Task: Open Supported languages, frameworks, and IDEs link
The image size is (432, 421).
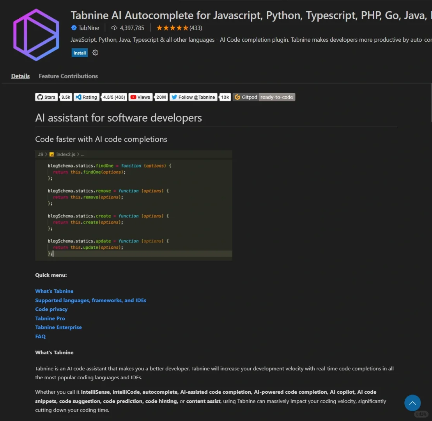Action: pos(90,300)
